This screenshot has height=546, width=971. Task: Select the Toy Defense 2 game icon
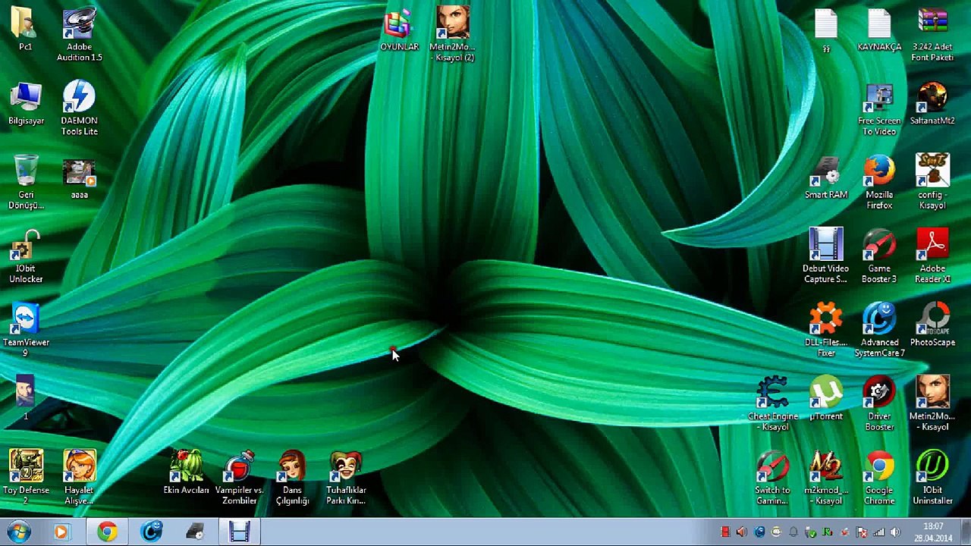click(x=26, y=468)
